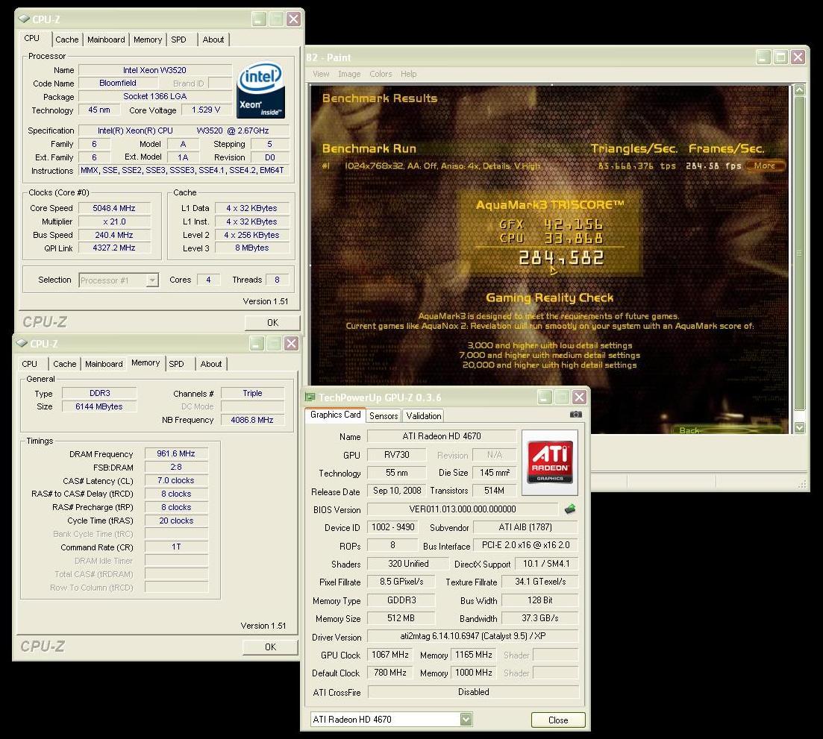823x739 pixels.
Task: Click the DRAM Frequency value 961.6 MHz
Action: pyautogui.click(x=176, y=453)
